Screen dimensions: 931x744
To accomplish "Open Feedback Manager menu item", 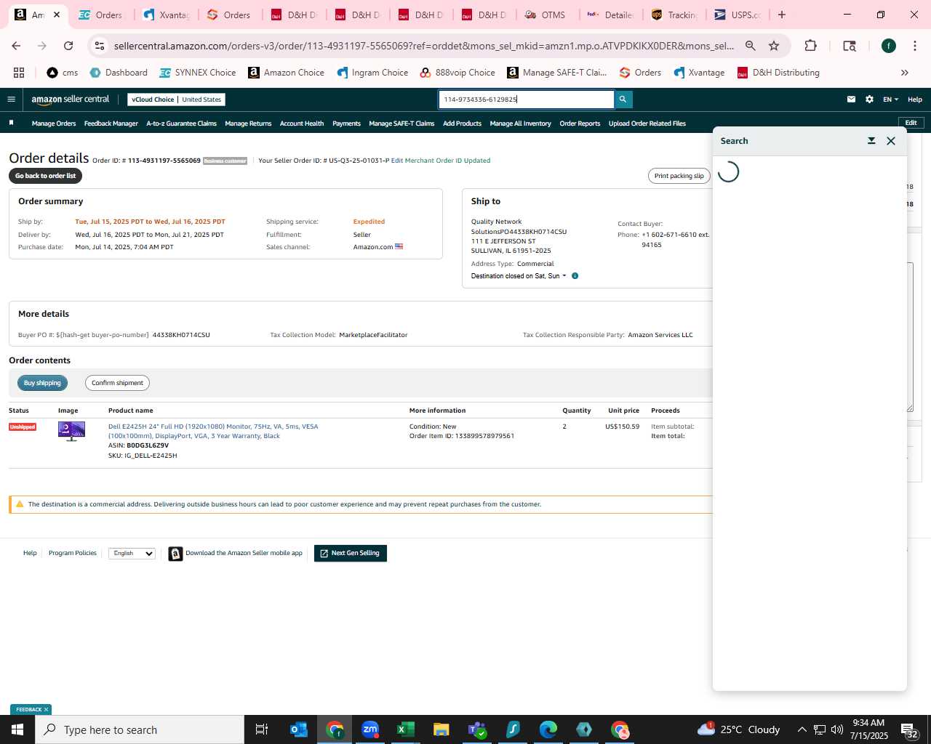I will pos(111,124).
